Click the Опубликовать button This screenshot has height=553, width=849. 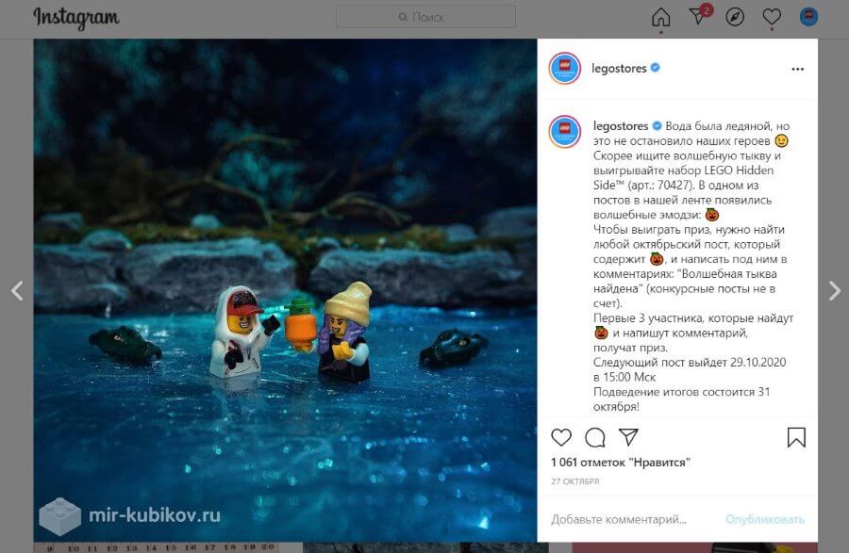point(768,517)
